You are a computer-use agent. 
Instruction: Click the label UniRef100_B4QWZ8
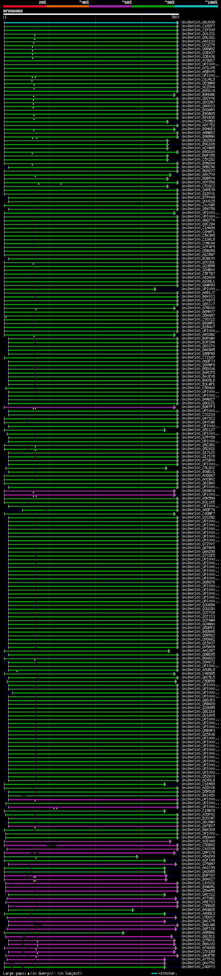[198, 910]
